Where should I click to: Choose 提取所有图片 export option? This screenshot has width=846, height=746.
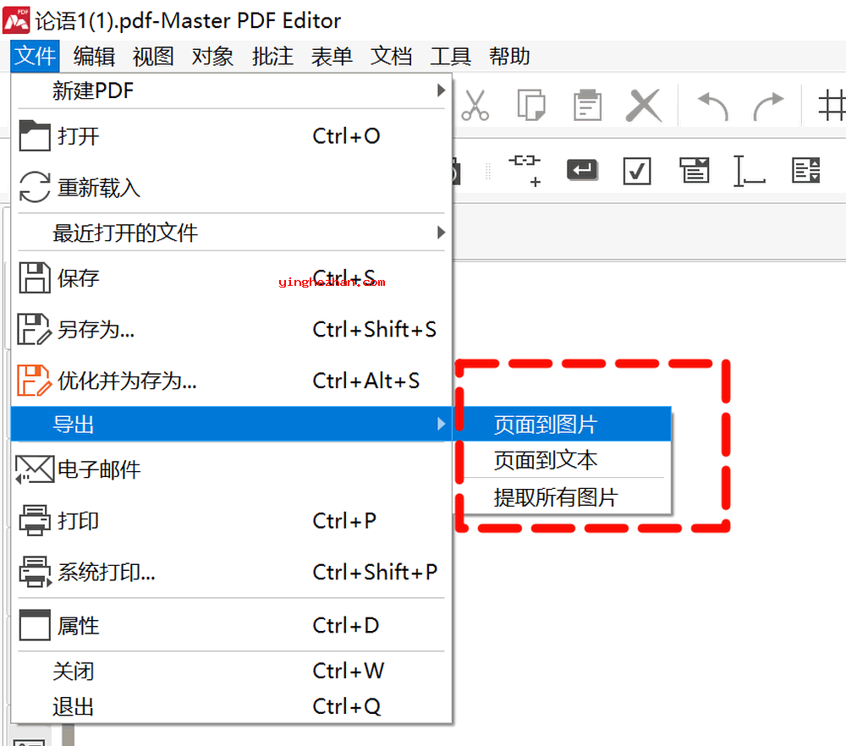(x=563, y=496)
